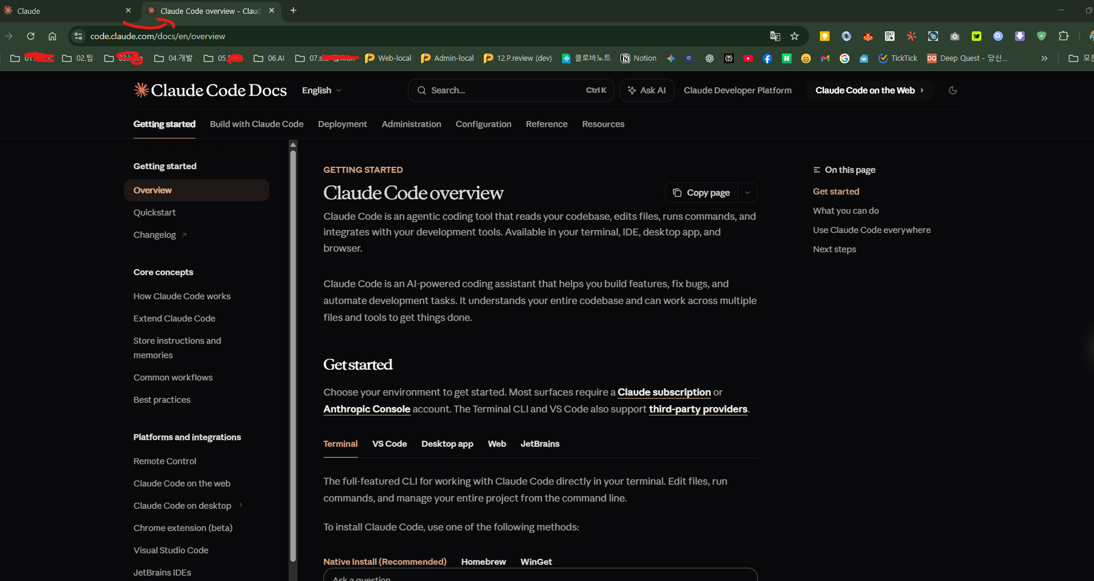The height and width of the screenshot is (581, 1094).
Task: Toggle dark mode with the moon icon
Action: 952,90
